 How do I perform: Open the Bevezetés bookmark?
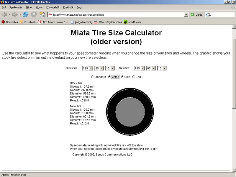[x=10, y=22]
